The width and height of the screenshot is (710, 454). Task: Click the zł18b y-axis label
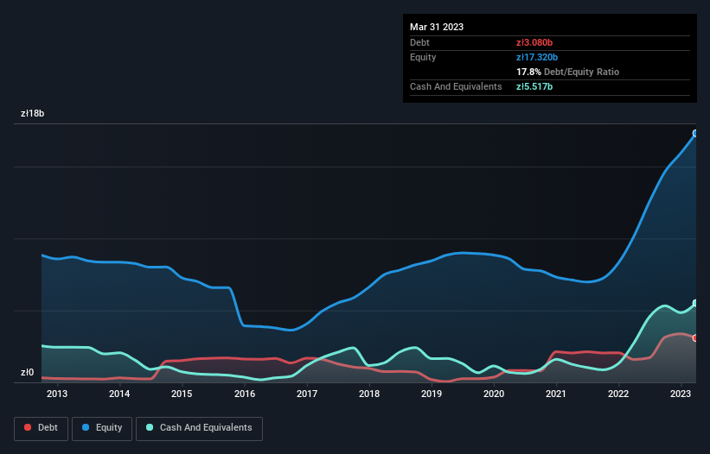33,113
